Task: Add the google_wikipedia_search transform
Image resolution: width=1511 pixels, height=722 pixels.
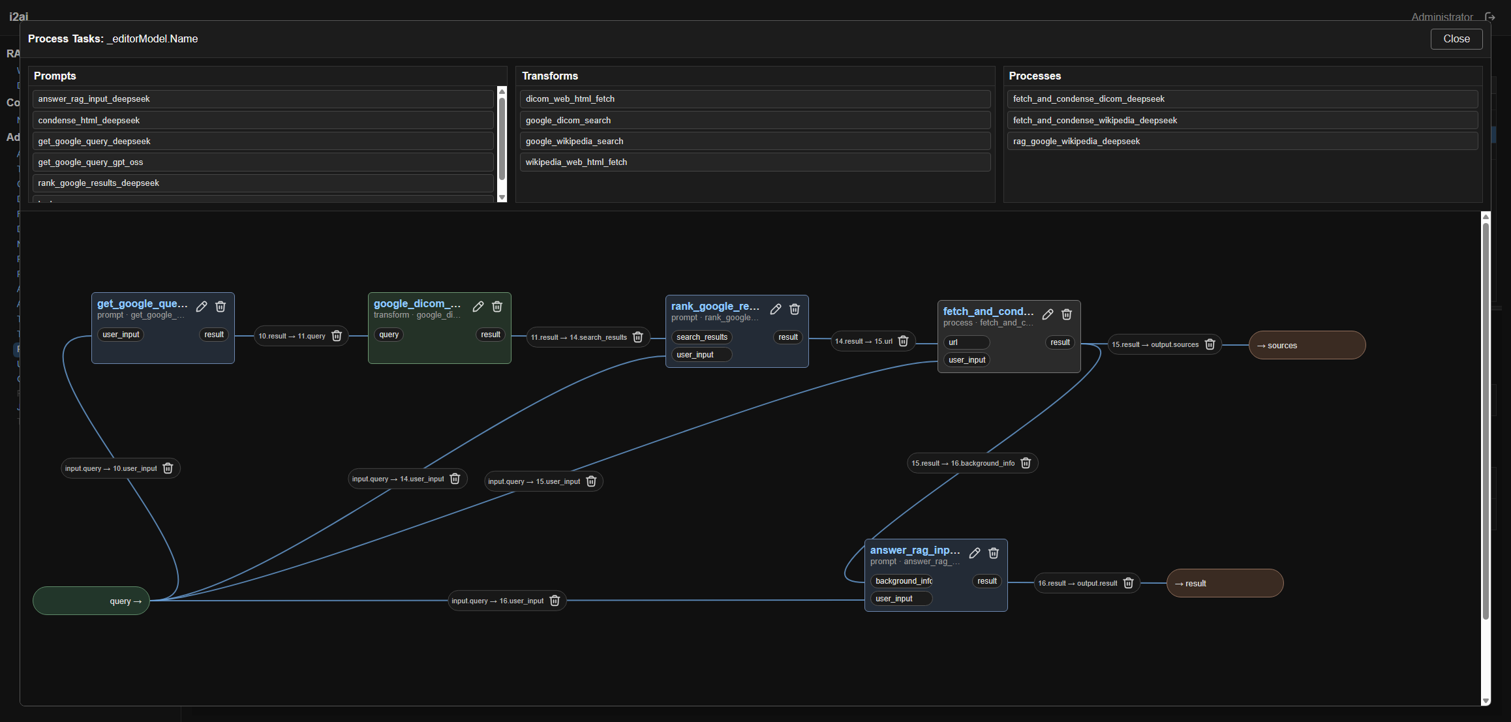Action: pos(755,141)
